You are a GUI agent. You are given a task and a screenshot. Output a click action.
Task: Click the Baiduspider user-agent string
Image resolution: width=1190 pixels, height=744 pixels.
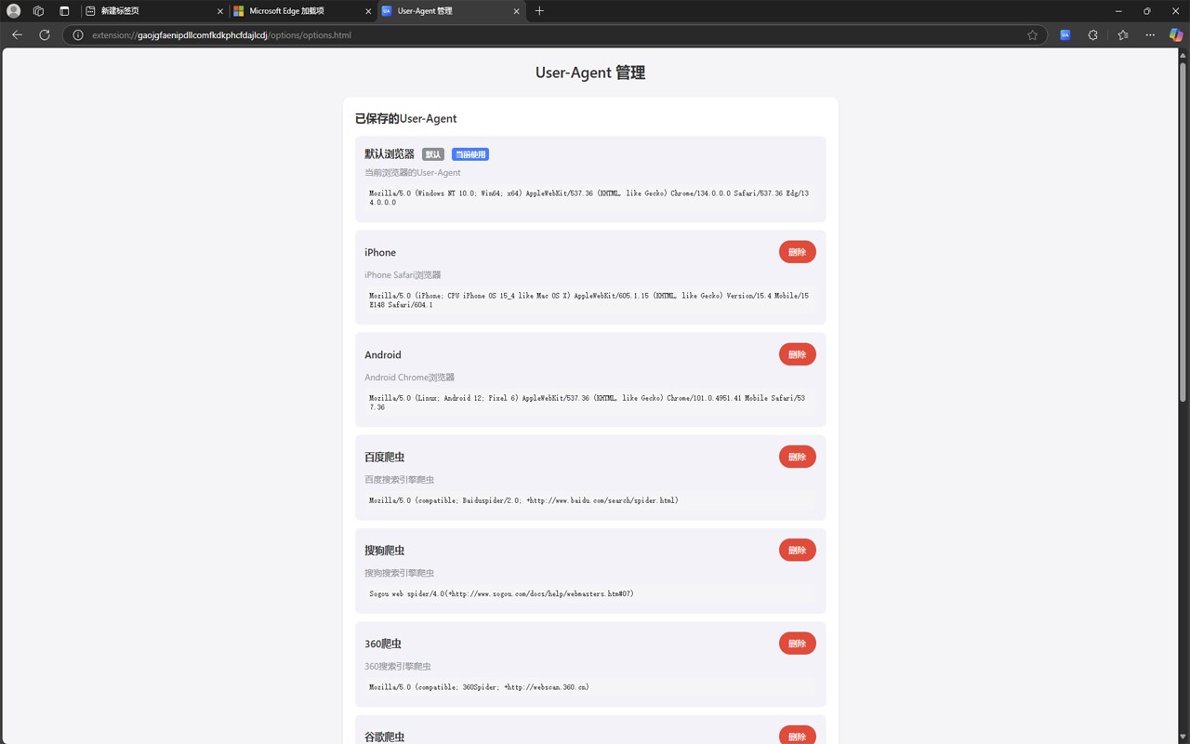589,500
